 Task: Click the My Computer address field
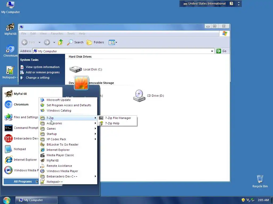click(123, 51)
